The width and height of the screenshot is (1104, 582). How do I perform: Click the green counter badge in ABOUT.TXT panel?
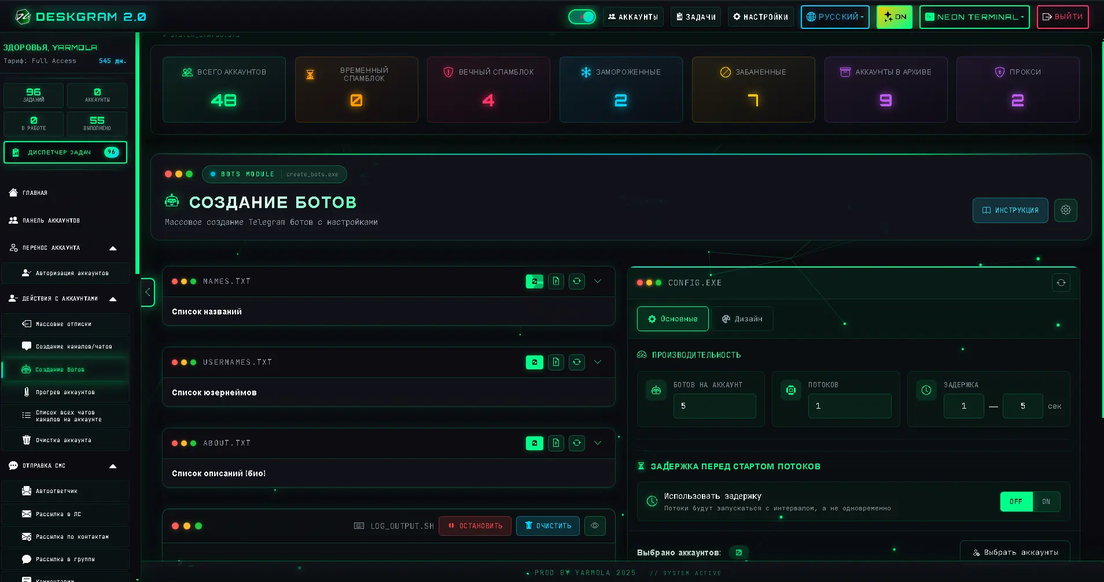535,443
